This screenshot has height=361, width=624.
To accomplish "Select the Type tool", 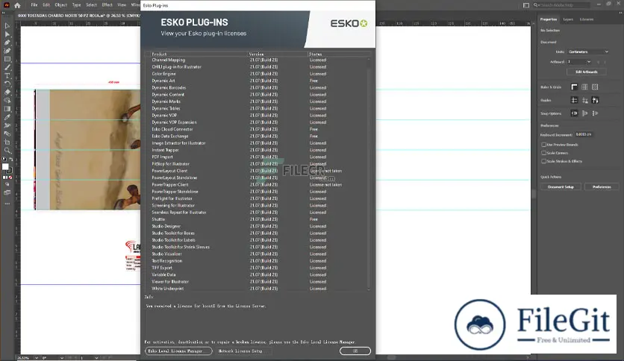I will pyautogui.click(x=7, y=75).
